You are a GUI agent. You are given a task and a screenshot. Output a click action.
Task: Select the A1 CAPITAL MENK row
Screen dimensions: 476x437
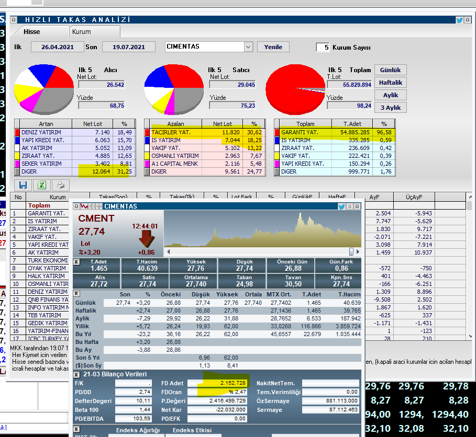coord(205,164)
